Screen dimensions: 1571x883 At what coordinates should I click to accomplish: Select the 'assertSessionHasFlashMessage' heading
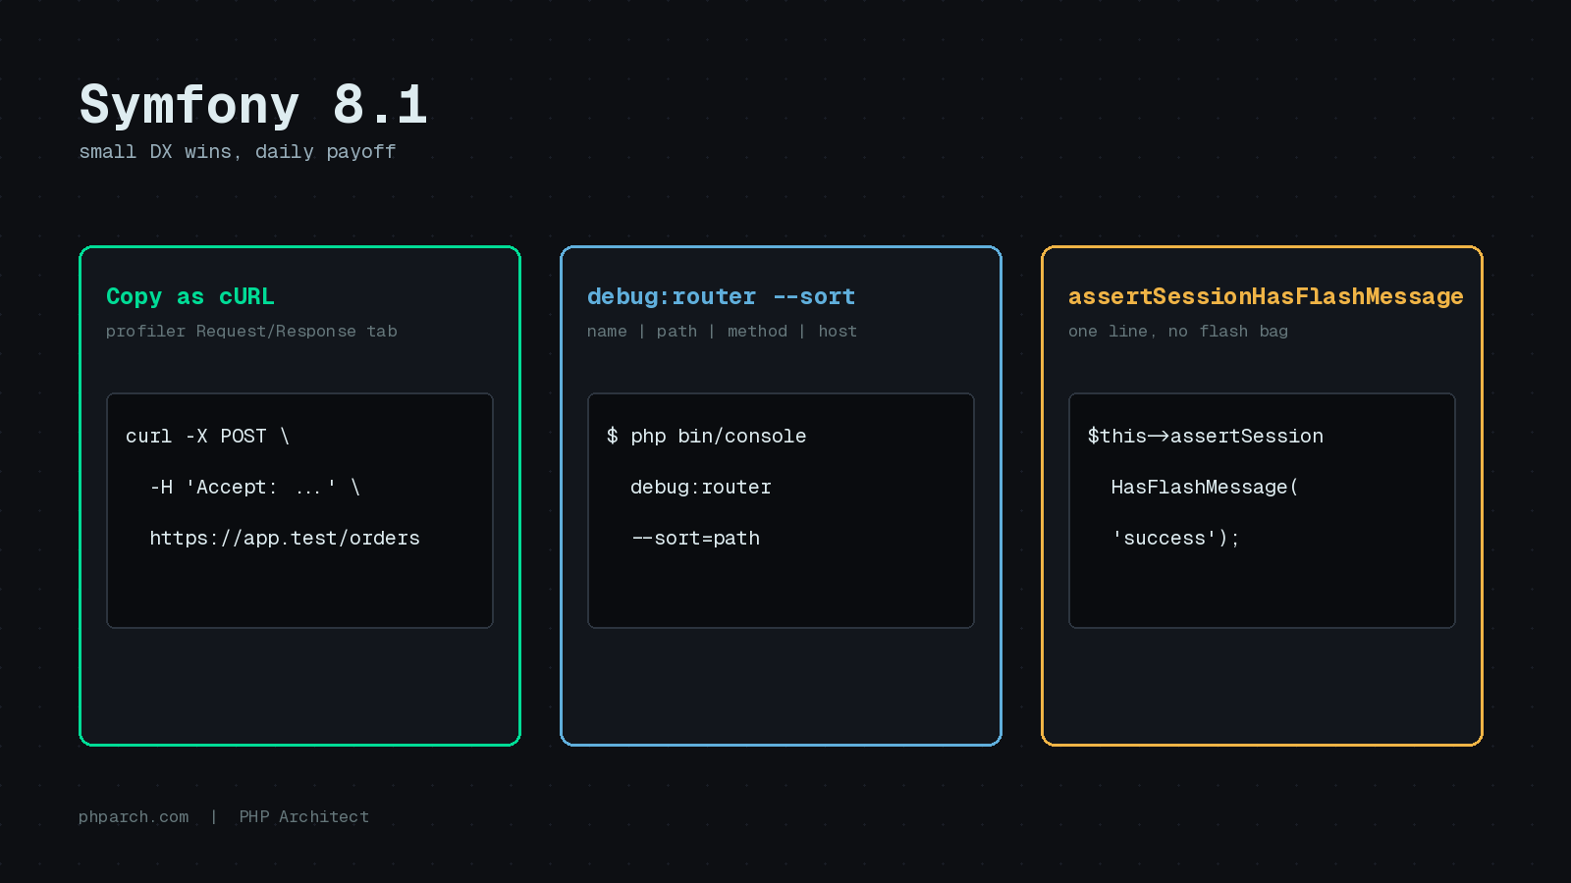click(x=1266, y=296)
